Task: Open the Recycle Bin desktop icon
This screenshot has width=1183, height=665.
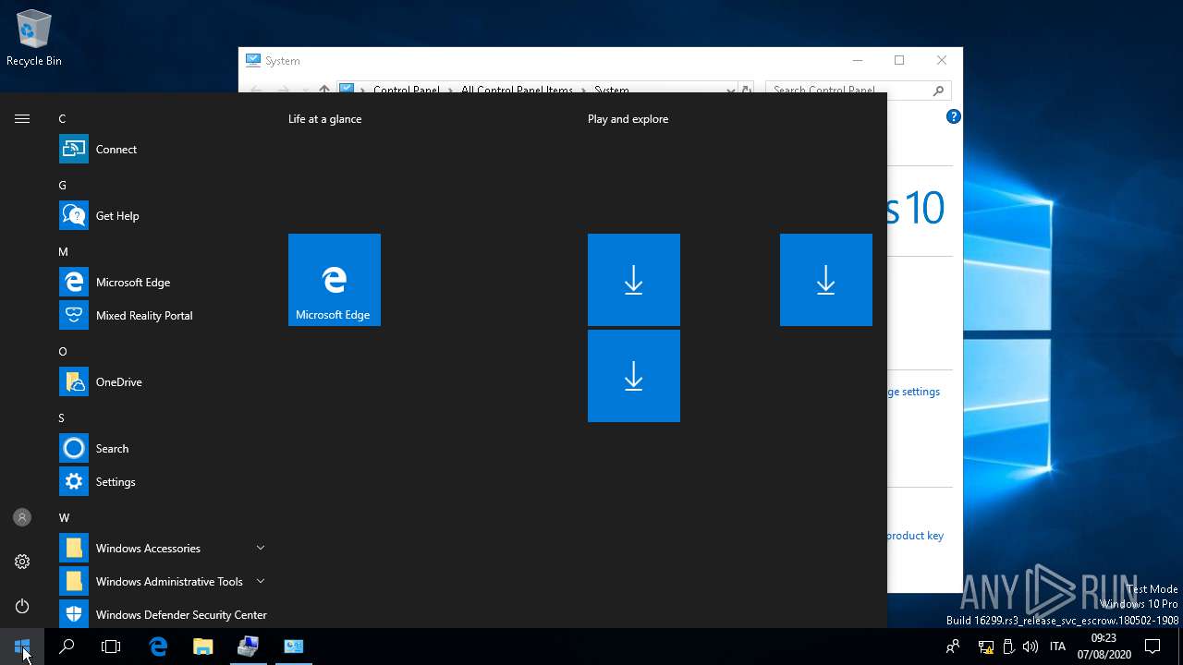Action: pos(34,39)
